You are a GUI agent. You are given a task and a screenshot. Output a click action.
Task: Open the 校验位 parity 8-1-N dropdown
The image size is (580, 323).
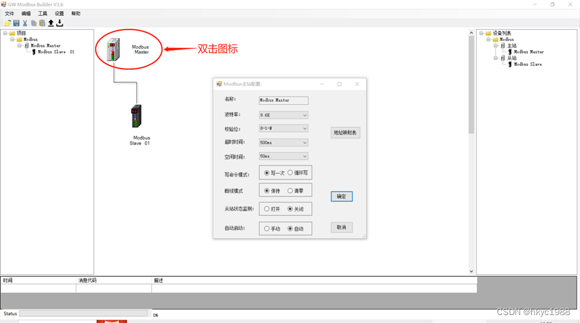point(283,129)
